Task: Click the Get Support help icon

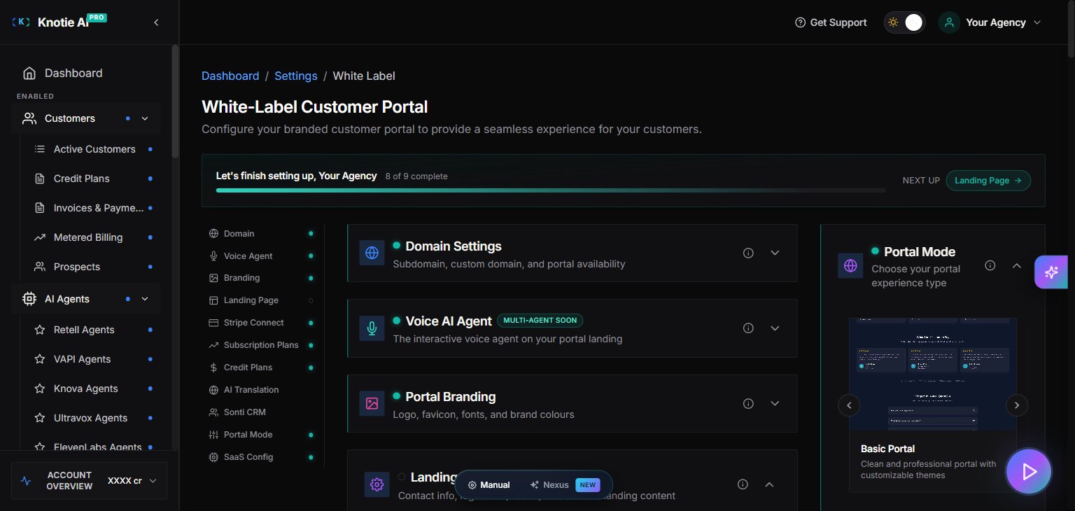Action: click(x=801, y=22)
